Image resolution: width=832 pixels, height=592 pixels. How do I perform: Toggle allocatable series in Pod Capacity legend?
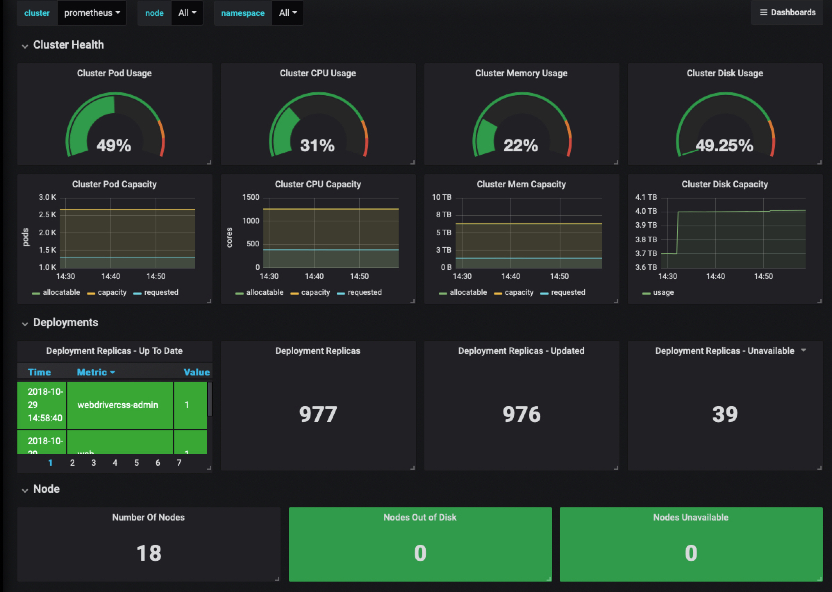click(x=60, y=292)
